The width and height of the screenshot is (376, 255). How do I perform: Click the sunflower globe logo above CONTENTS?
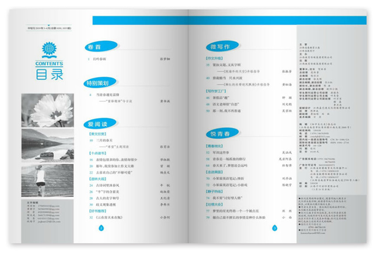(49, 49)
